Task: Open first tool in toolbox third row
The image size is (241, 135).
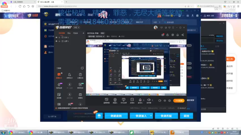Action: (59, 96)
